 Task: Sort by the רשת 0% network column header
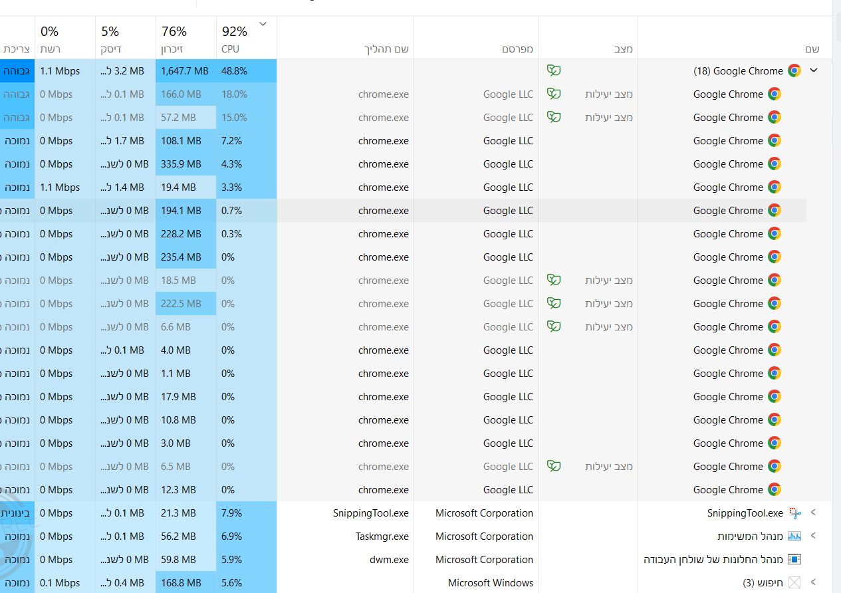[x=64, y=38]
